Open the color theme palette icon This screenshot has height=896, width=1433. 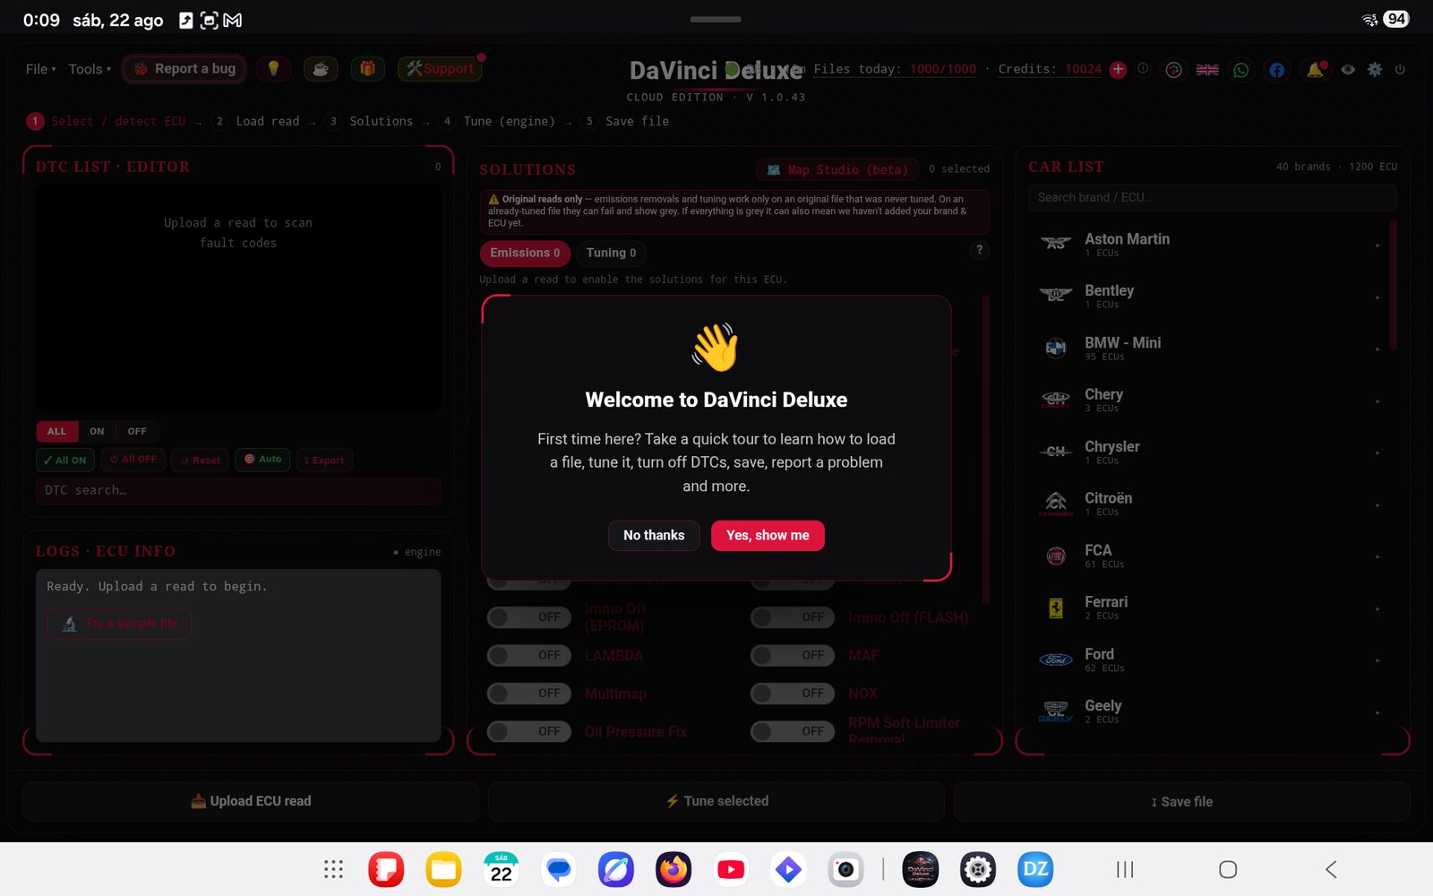pos(1173,69)
